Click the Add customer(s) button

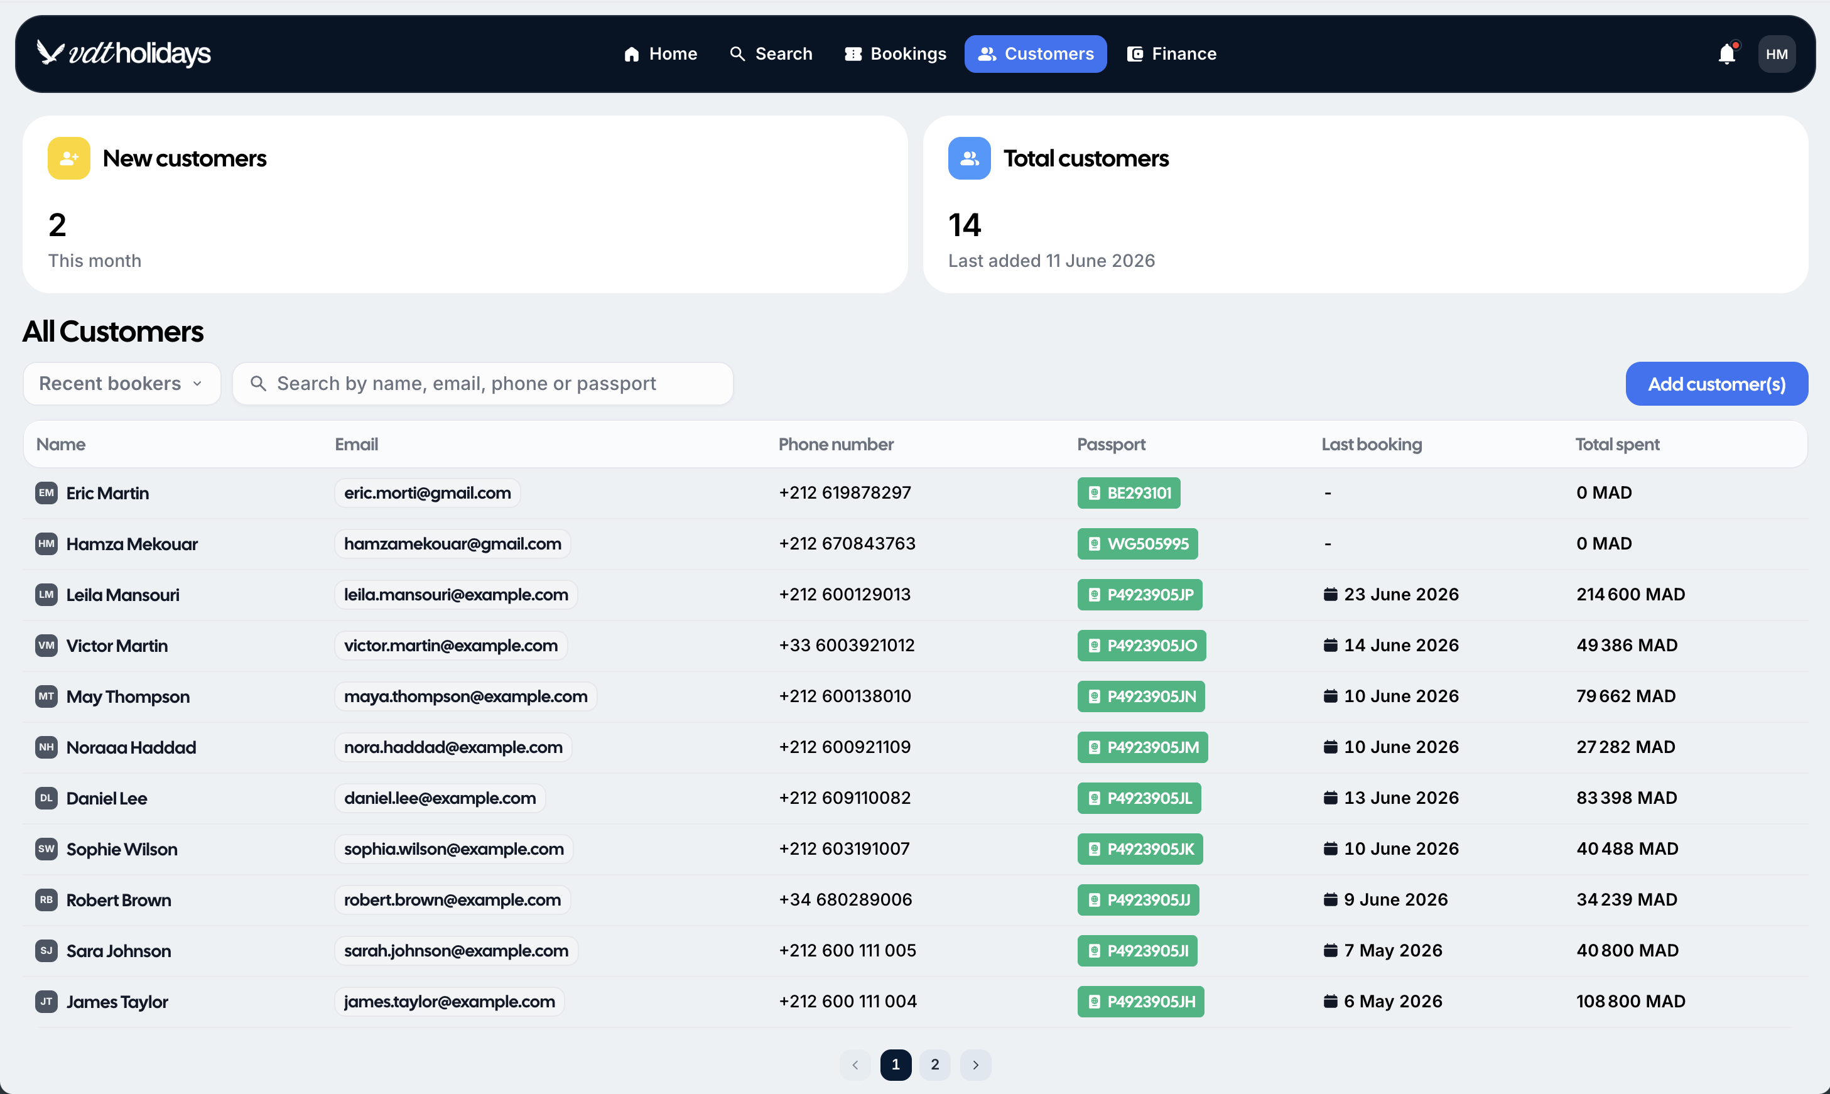tap(1716, 383)
